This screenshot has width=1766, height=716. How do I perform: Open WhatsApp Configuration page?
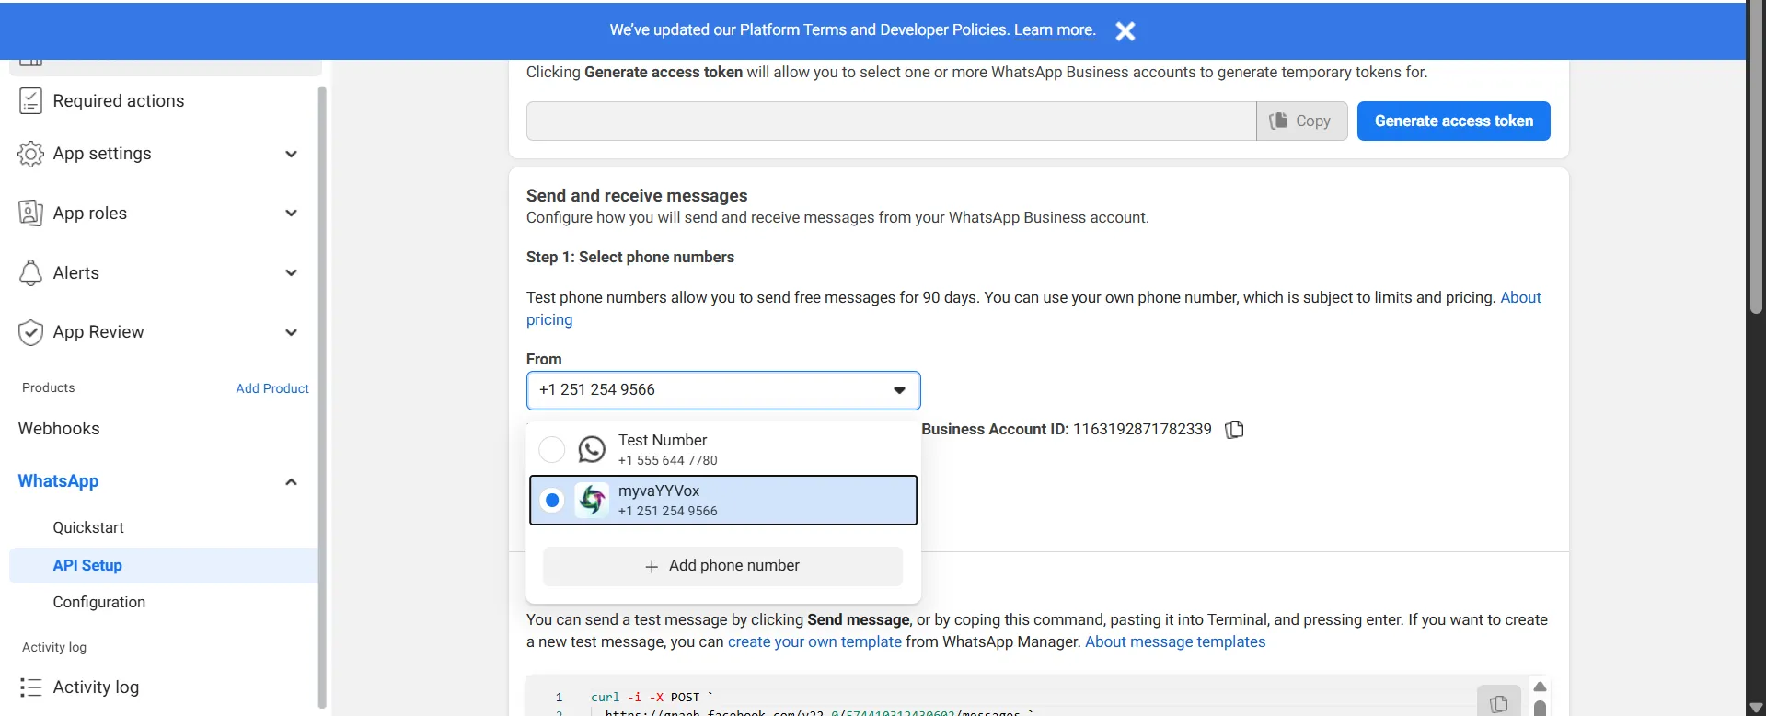pyautogui.click(x=99, y=602)
